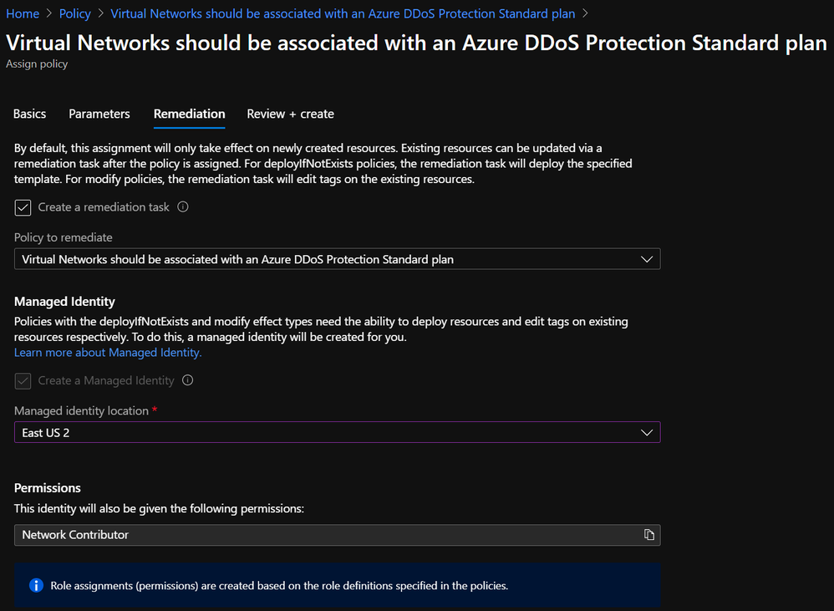Uncheck the Create a remediation task checkbox
This screenshot has width=834, height=611.
pyautogui.click(x=23, y=207)
